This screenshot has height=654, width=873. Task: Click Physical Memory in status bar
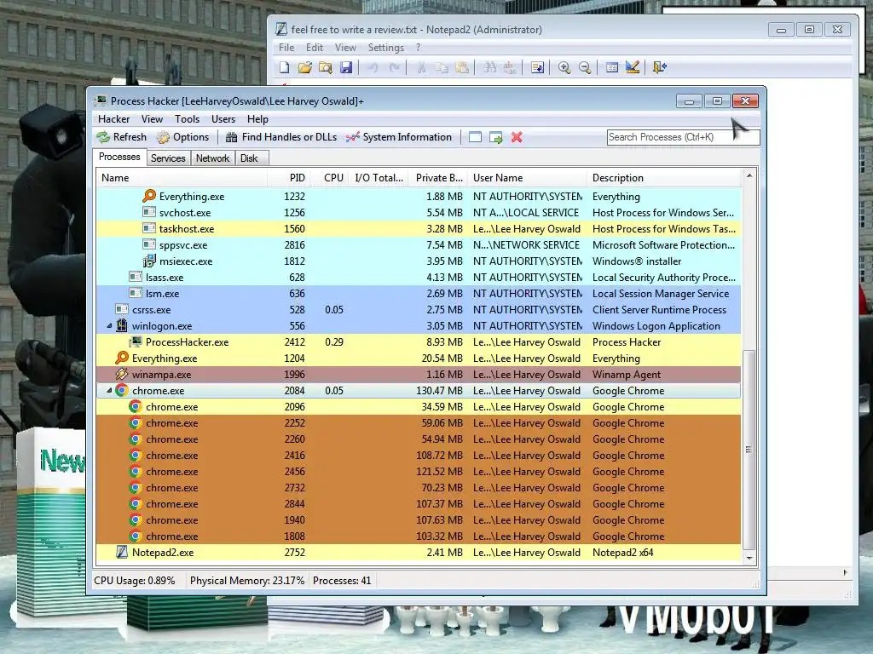pyautogui.click(x=247, y=581)
